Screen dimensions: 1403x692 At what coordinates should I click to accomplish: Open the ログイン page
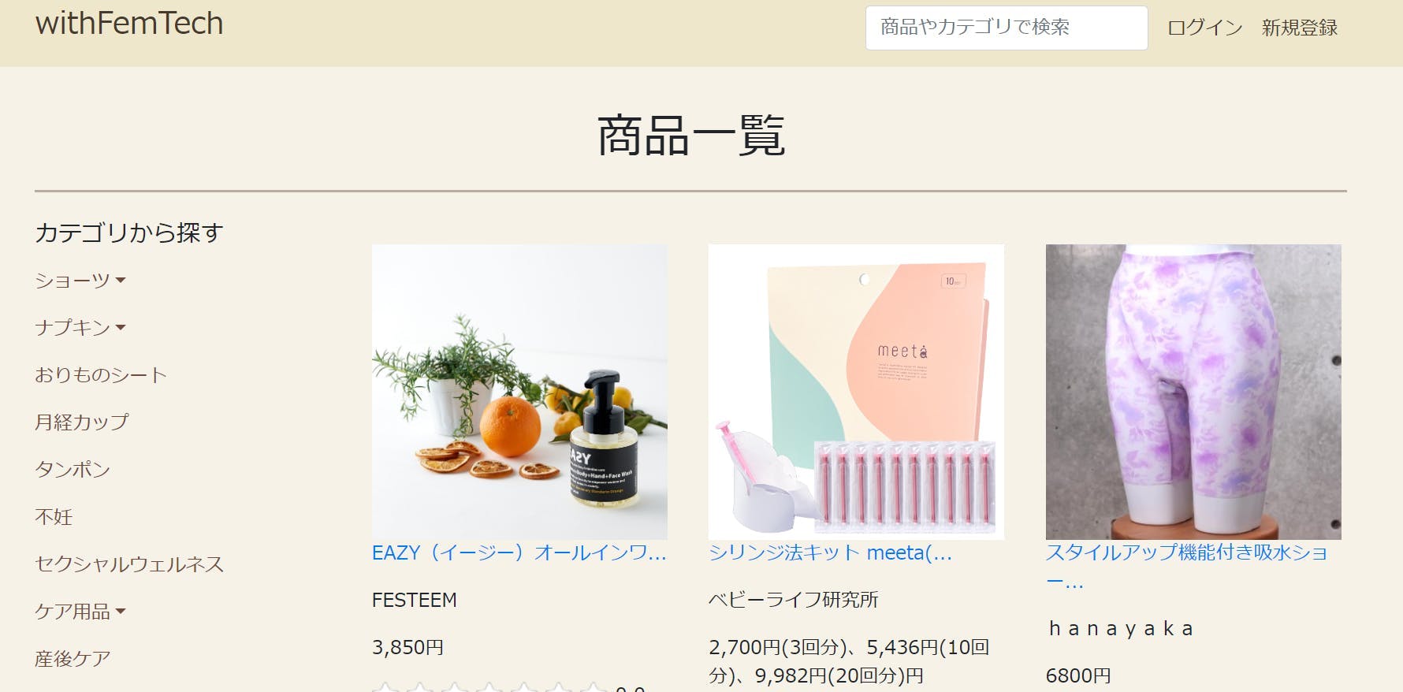point(1204,28)
